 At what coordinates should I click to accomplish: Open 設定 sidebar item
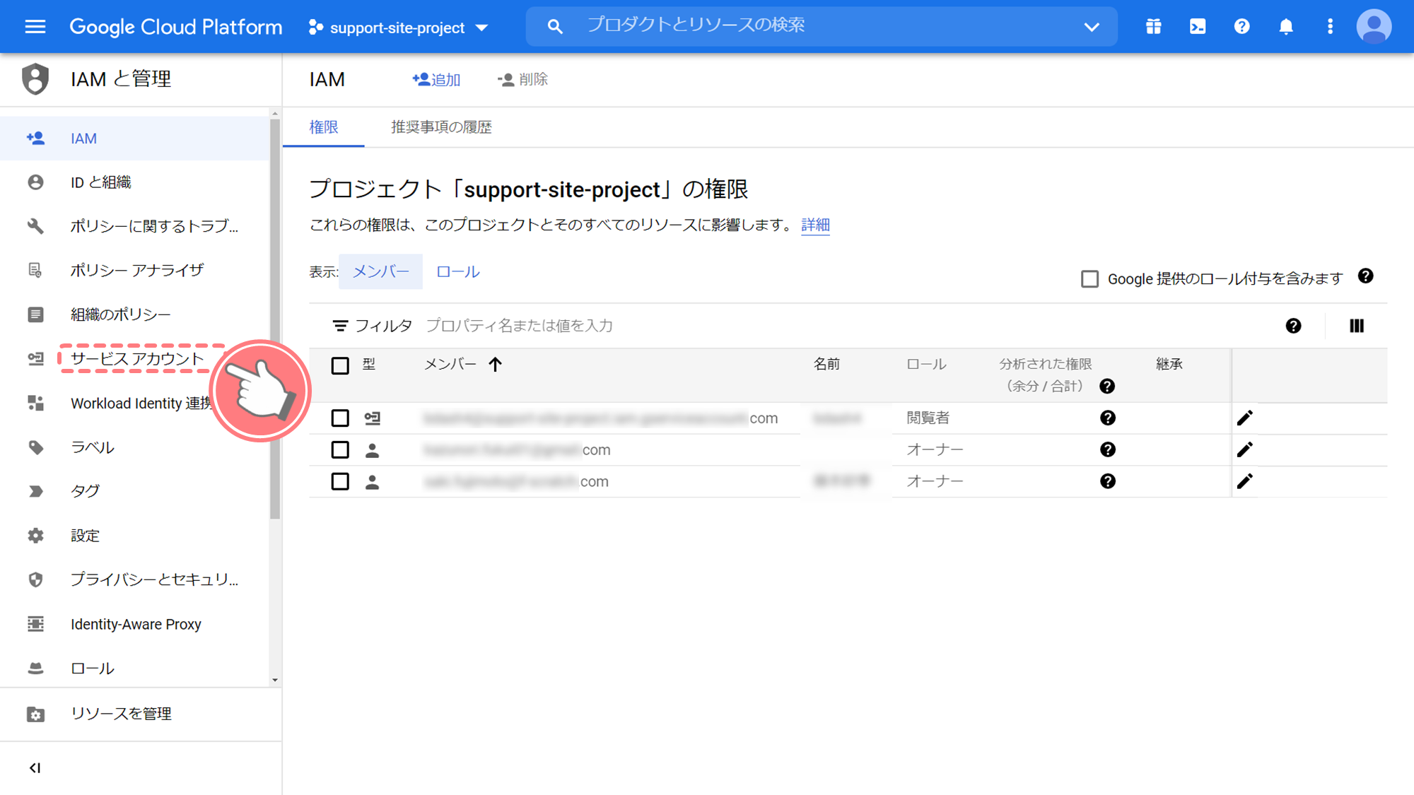click(134, 536)
